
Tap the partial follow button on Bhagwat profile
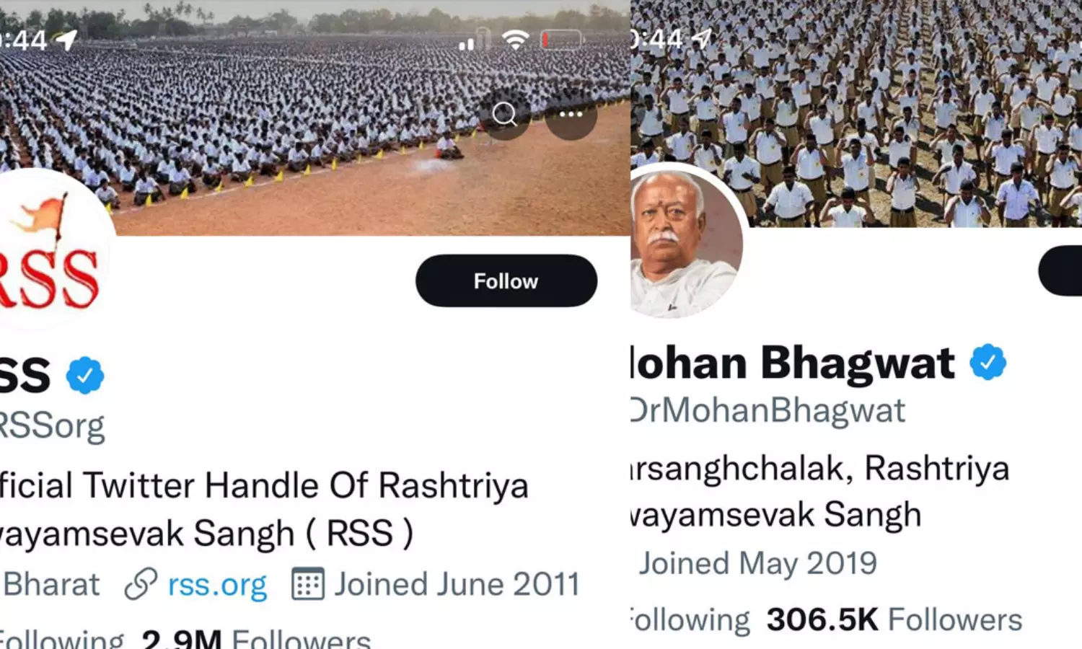tap(1060, 270)
